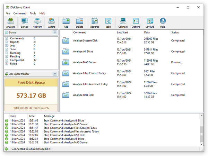Click log entry Stop Command: Analyze Files Created Today

click(70, 128)
